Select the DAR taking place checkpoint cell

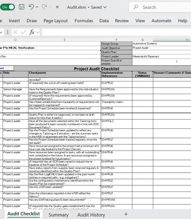65,201
